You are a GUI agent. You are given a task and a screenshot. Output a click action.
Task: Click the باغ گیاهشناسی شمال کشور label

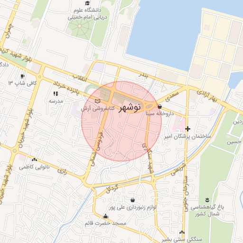(x=207, y=210)
